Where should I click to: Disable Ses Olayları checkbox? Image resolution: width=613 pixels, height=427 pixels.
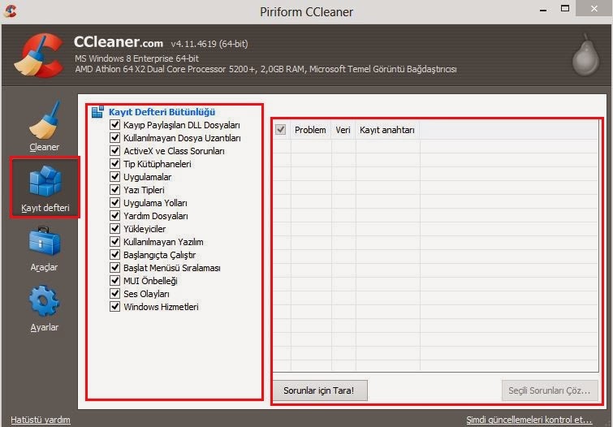coord(114,293)
